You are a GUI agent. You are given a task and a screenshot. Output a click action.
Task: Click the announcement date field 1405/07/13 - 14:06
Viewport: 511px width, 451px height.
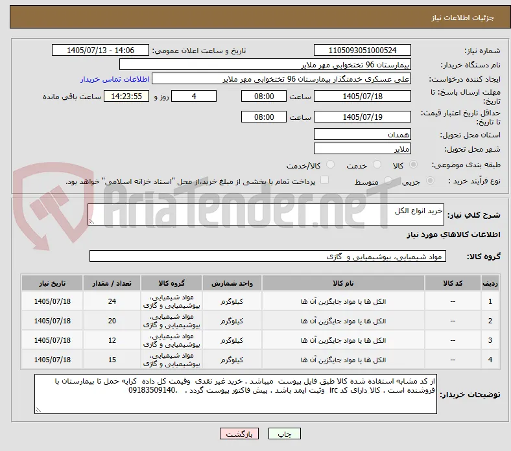tap(101, 50)
